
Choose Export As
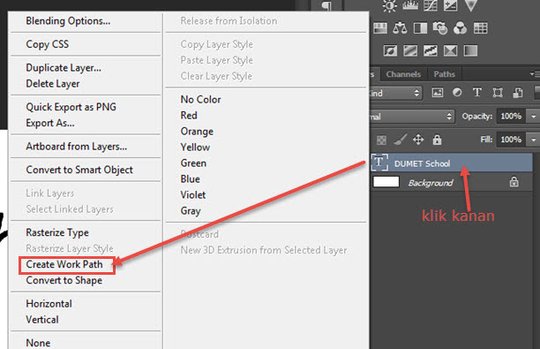click(50, 123)
